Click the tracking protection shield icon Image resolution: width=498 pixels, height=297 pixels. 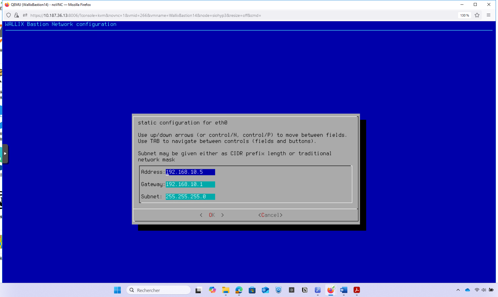(x=9, y=15)
